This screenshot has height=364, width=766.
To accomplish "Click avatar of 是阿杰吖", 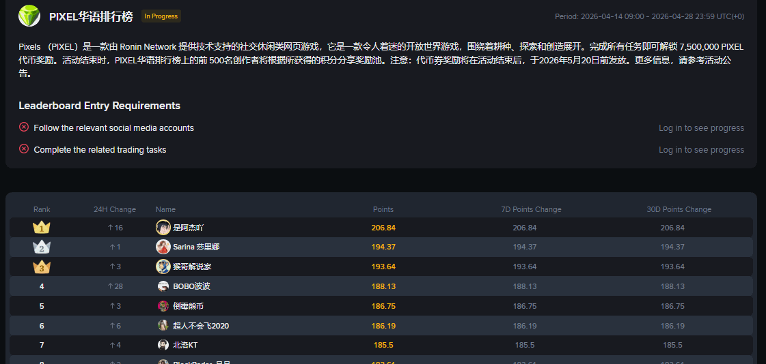I will point(163,227).
